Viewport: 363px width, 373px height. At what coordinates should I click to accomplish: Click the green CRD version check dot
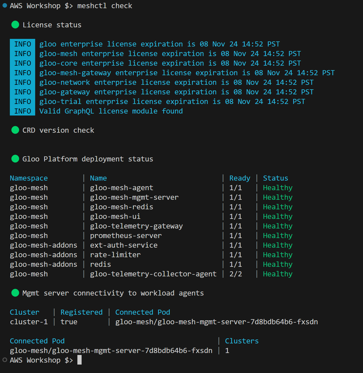coord(15,130)
